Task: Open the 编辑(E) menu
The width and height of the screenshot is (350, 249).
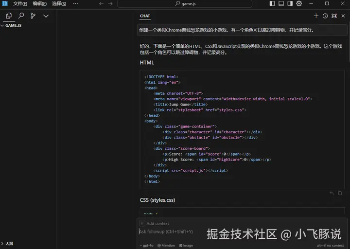Action: click(x=39, y=3)
